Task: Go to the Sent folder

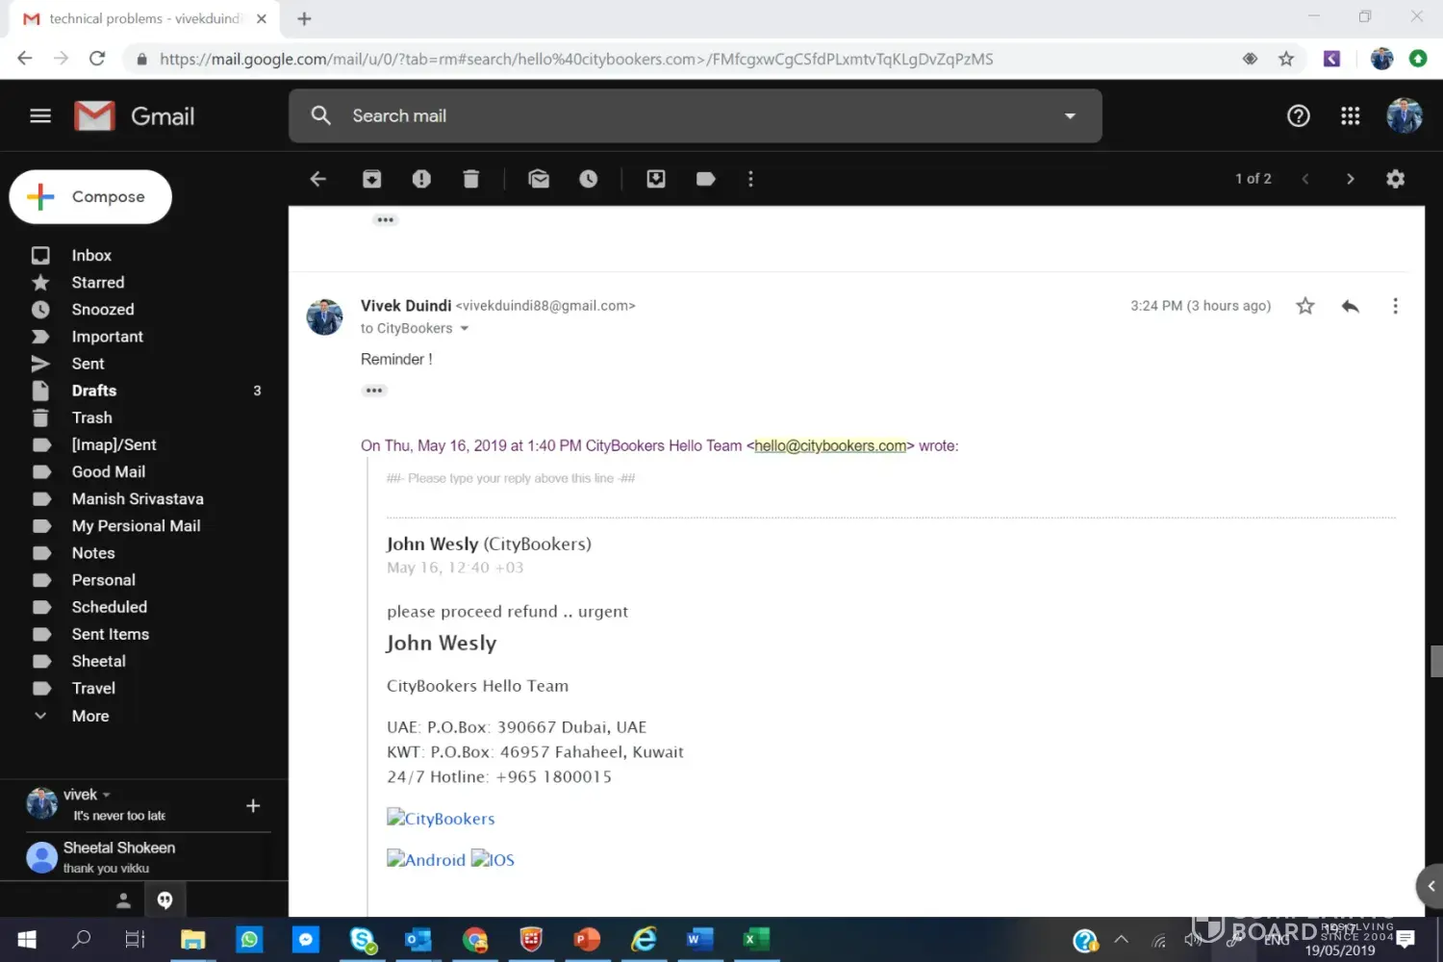Action: [x=88, y=364]
